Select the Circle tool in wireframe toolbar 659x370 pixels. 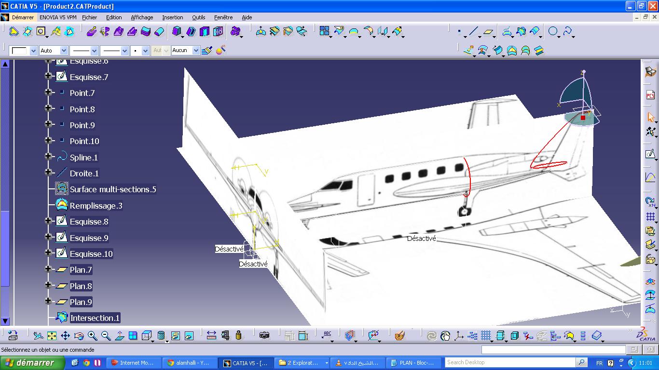coord(553,32)
